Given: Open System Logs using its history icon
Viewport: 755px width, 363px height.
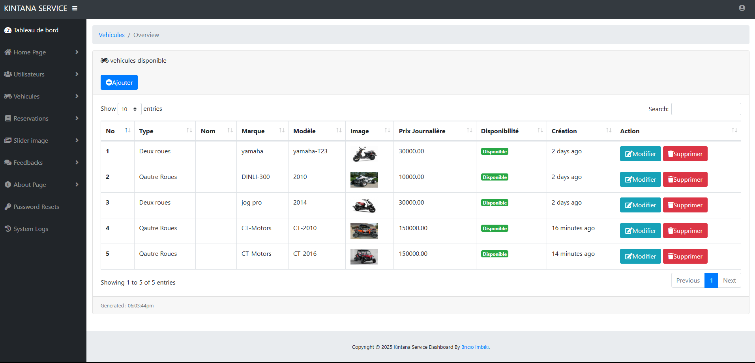Looking at the screenshot, I should (x=7, y=229).
